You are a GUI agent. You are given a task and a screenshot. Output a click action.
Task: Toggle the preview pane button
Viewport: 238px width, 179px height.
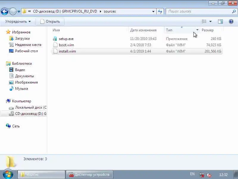[220, 21]
